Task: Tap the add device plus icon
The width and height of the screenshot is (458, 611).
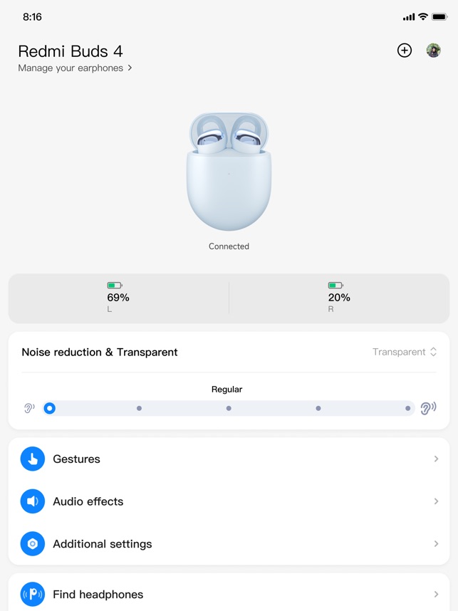Action: [404, 51]
